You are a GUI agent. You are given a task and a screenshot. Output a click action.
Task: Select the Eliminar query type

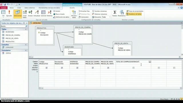(49, 13)
